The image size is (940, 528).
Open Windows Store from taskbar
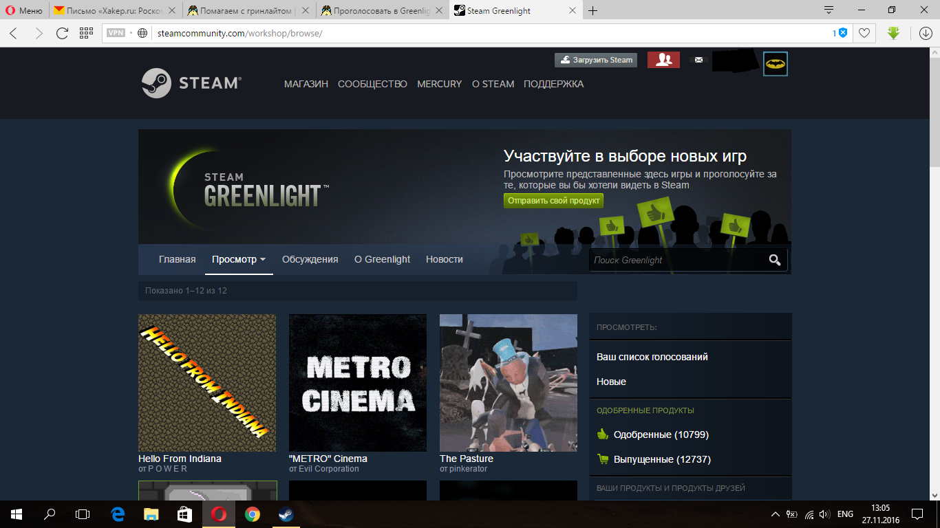click(185, 514)
